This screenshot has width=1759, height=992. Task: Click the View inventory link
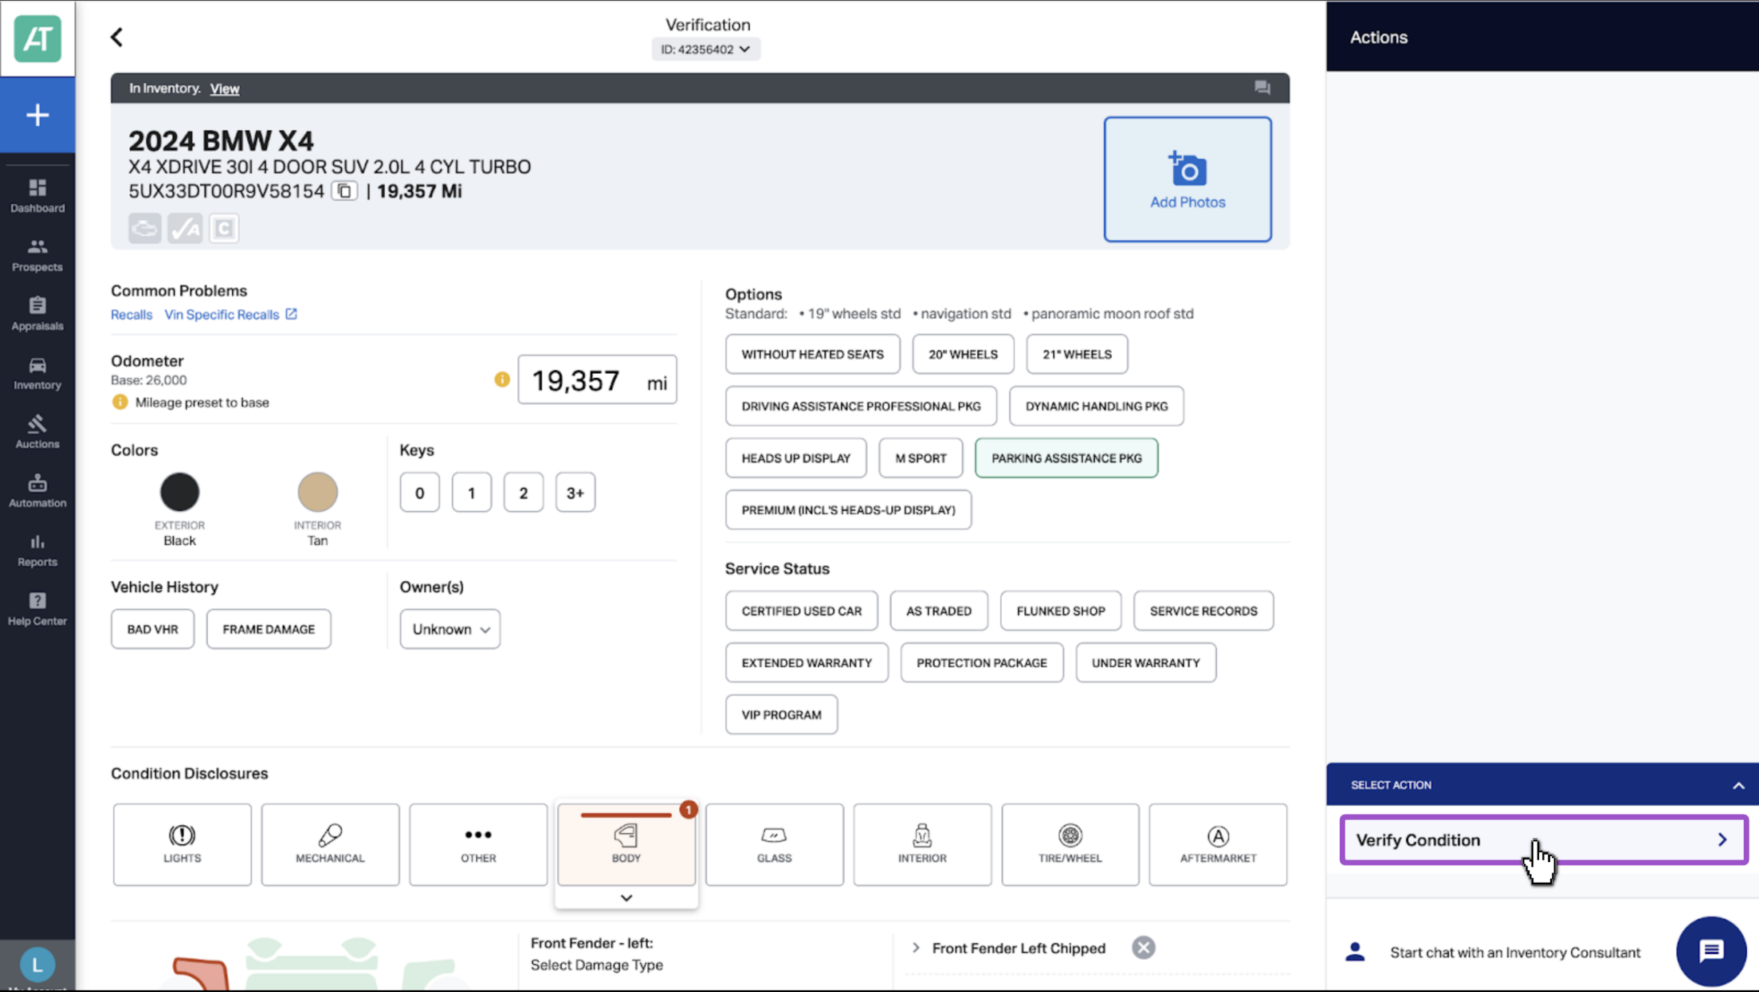tap(225, 89)
